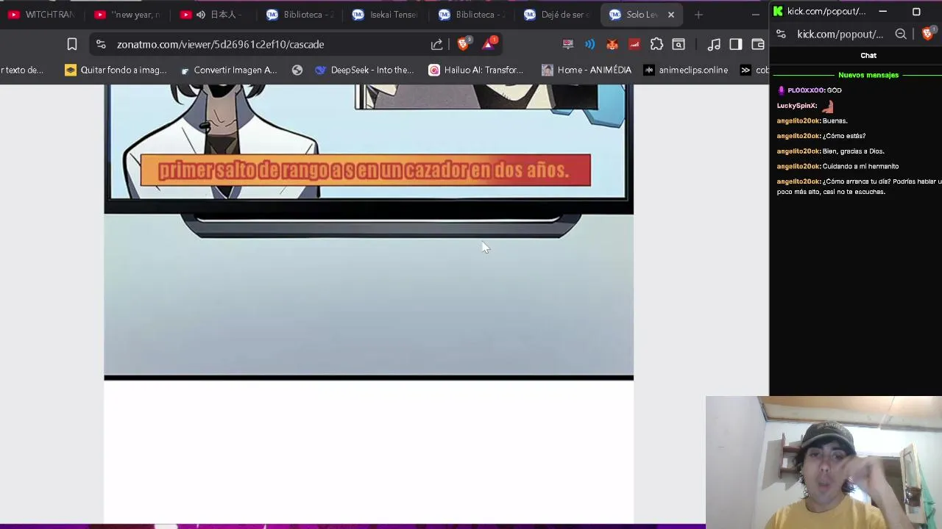Screen dimensions: 942x529
Task: Click the globe bookmark icon
Action: click(x=297, y=70)
